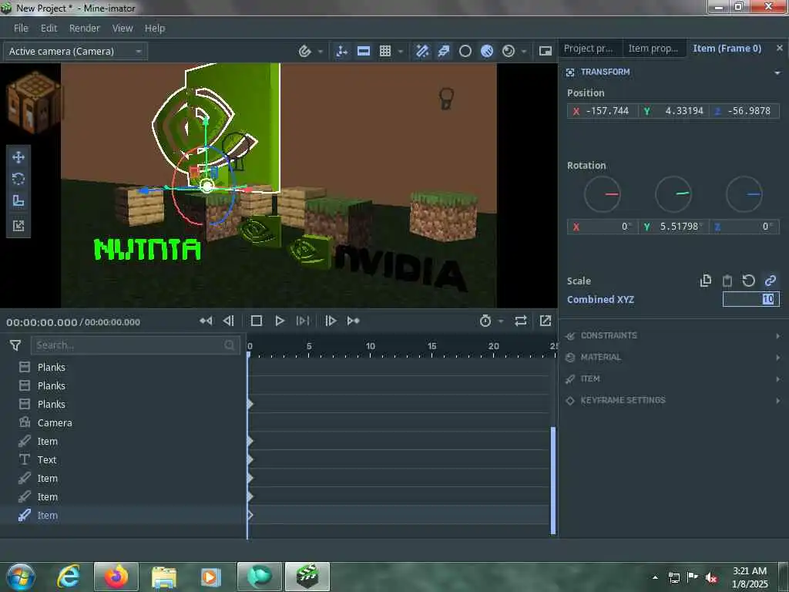Click the timeline vertical scrollbar
Viewport: 789px width, 592px height.
coord(553,480)
